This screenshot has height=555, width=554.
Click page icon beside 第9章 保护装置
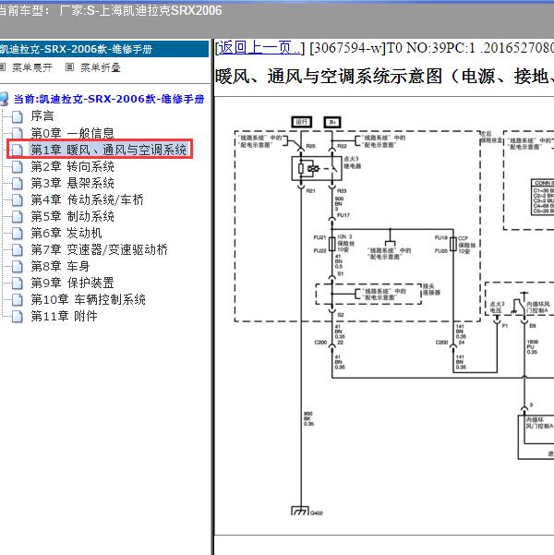coord(17,283)
